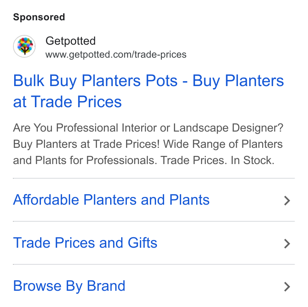Click the word 'Brand' in the last sitelink
The image size is (308, 307).
coord(106,286)
